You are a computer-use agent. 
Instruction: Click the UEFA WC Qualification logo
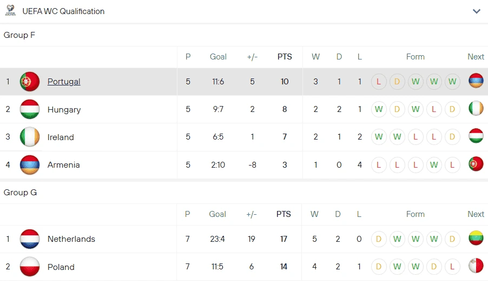point(10,11)
